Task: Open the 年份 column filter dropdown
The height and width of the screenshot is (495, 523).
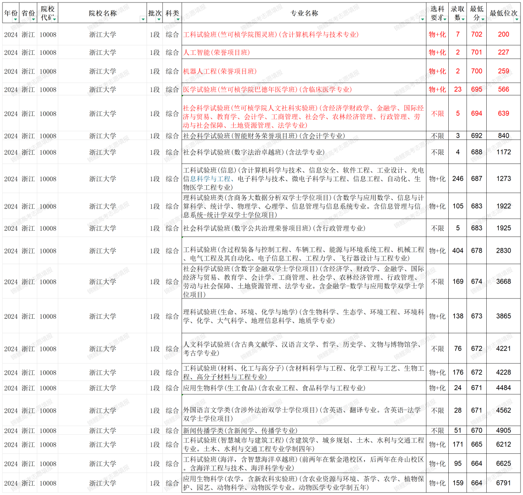Action: pyautogui.click(x=16, y=19)
